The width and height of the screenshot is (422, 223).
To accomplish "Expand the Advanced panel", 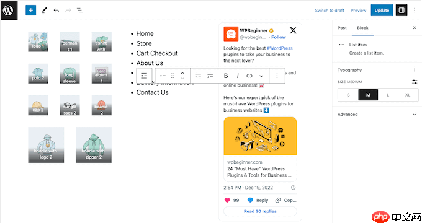I will pos(377,114).
